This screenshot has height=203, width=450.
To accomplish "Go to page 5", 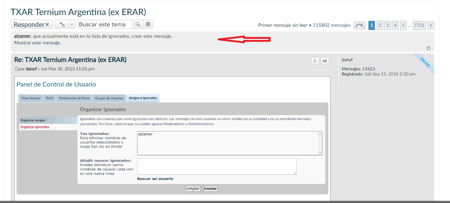I will 403,25.
